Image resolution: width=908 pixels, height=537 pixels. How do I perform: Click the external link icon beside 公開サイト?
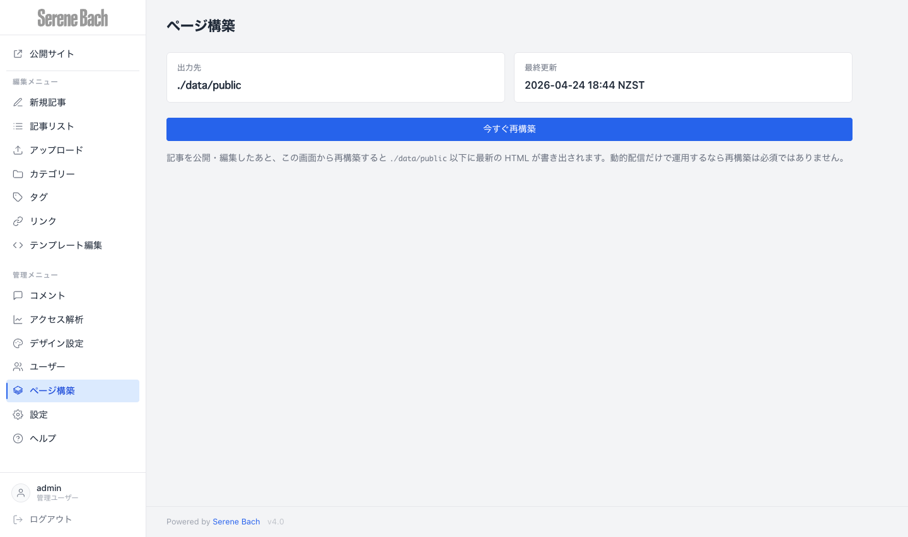[18, 54]
